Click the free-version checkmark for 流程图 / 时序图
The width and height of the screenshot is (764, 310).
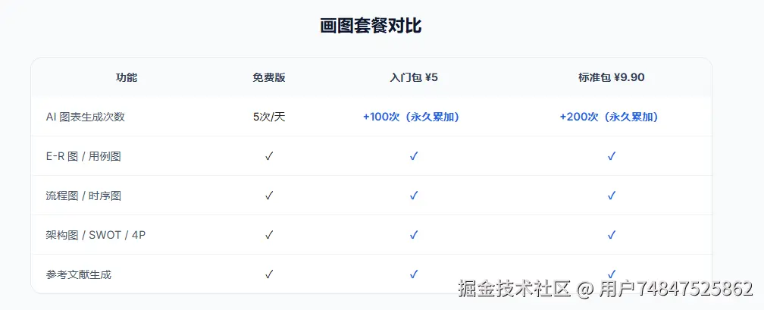tap(269, 196)
